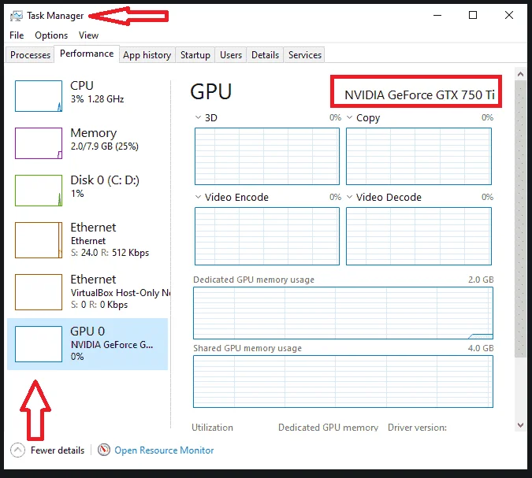Click the Resource Monitor gauge icon
Image resolution: width=532 pixels, height=478 pixels.
104,450
